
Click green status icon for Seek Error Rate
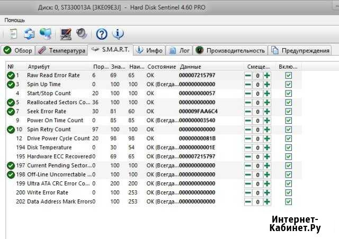11,112
